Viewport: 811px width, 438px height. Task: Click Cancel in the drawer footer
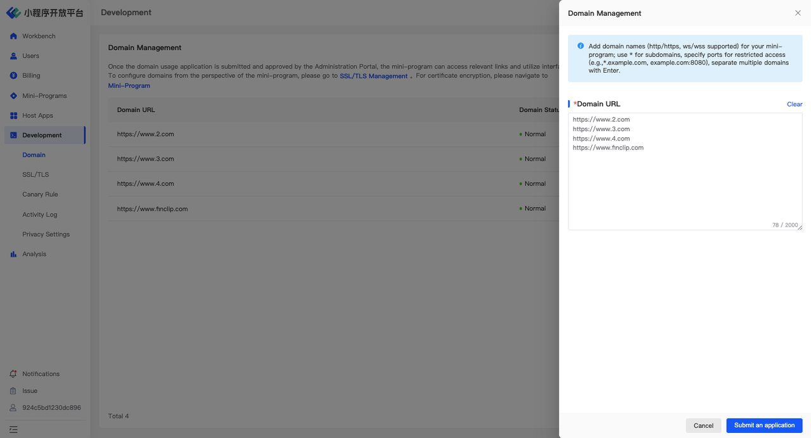point(703,425)
